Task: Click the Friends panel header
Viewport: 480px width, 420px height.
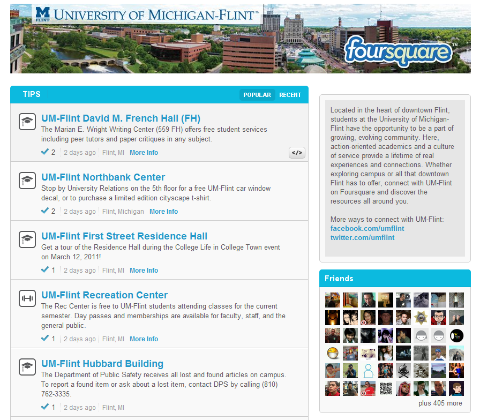Action: click(395, 278)
